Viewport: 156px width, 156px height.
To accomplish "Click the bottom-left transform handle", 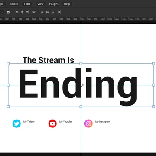I will pos(8,107).
